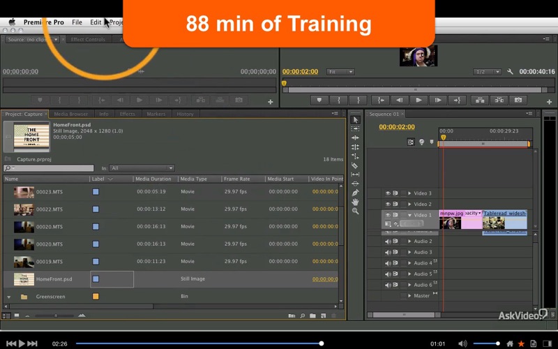Mute Audio 4 track speaker toggle
Viewport: 558px width, 349px height.
pyautogui.click(x=388, y=263)
